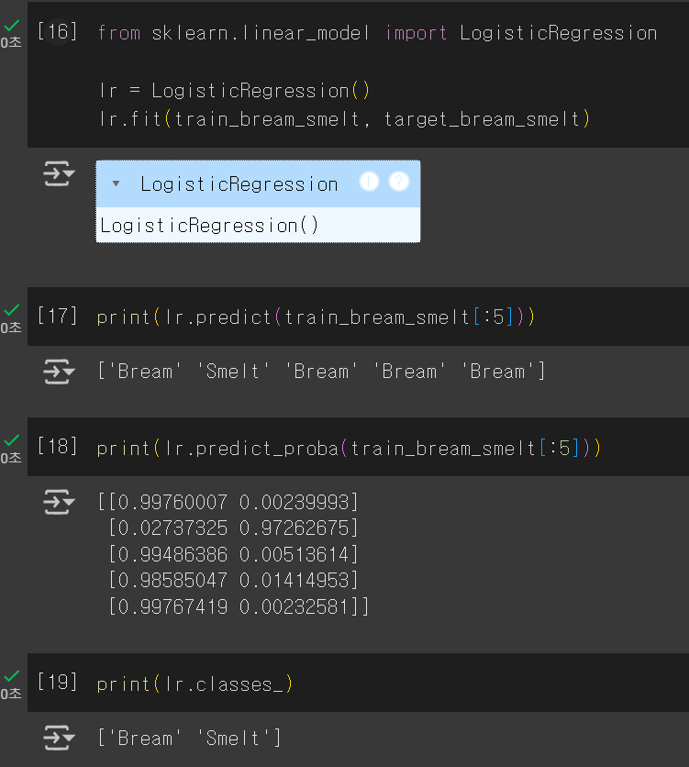Click the '0초' time label beside cell 18
Screen dimensions: 689x767
11,458
